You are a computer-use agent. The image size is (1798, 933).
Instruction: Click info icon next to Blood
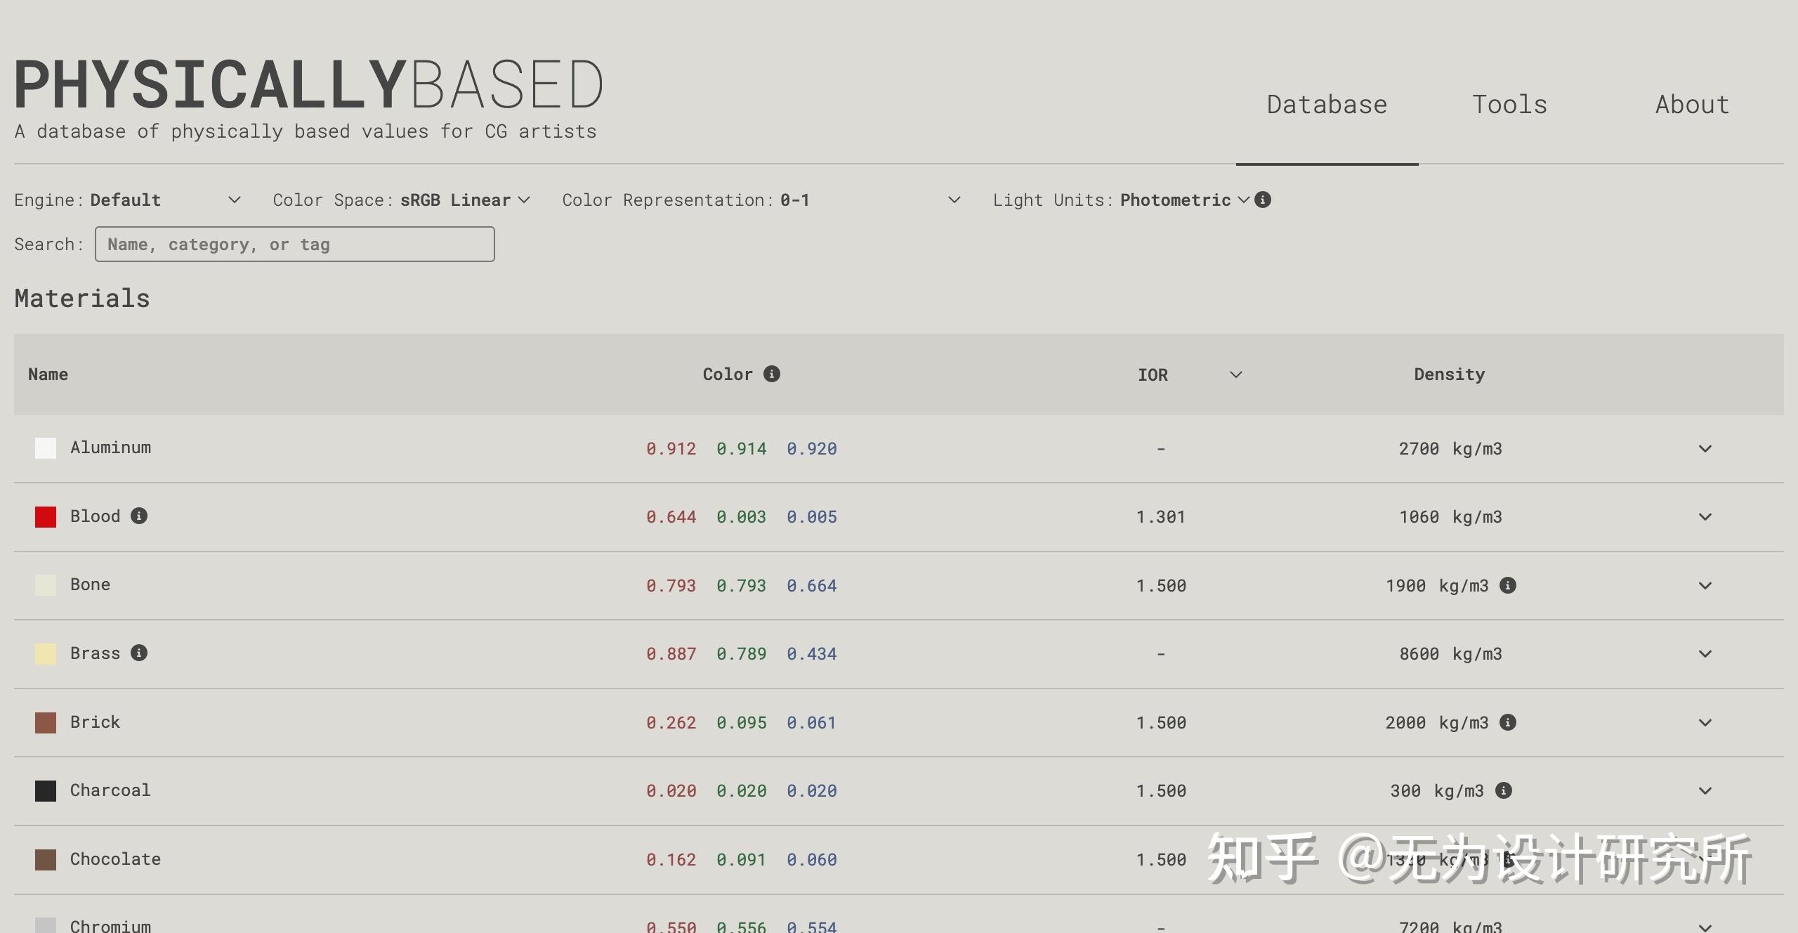coord(139,516)
